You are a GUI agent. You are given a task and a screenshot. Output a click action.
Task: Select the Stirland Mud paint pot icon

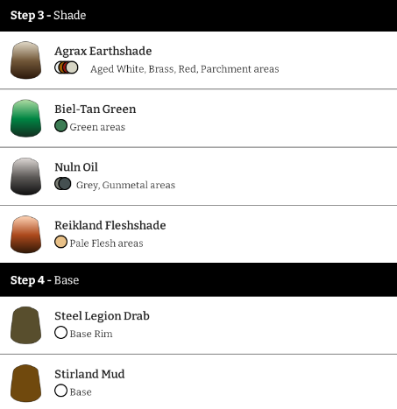pos(25,384)
